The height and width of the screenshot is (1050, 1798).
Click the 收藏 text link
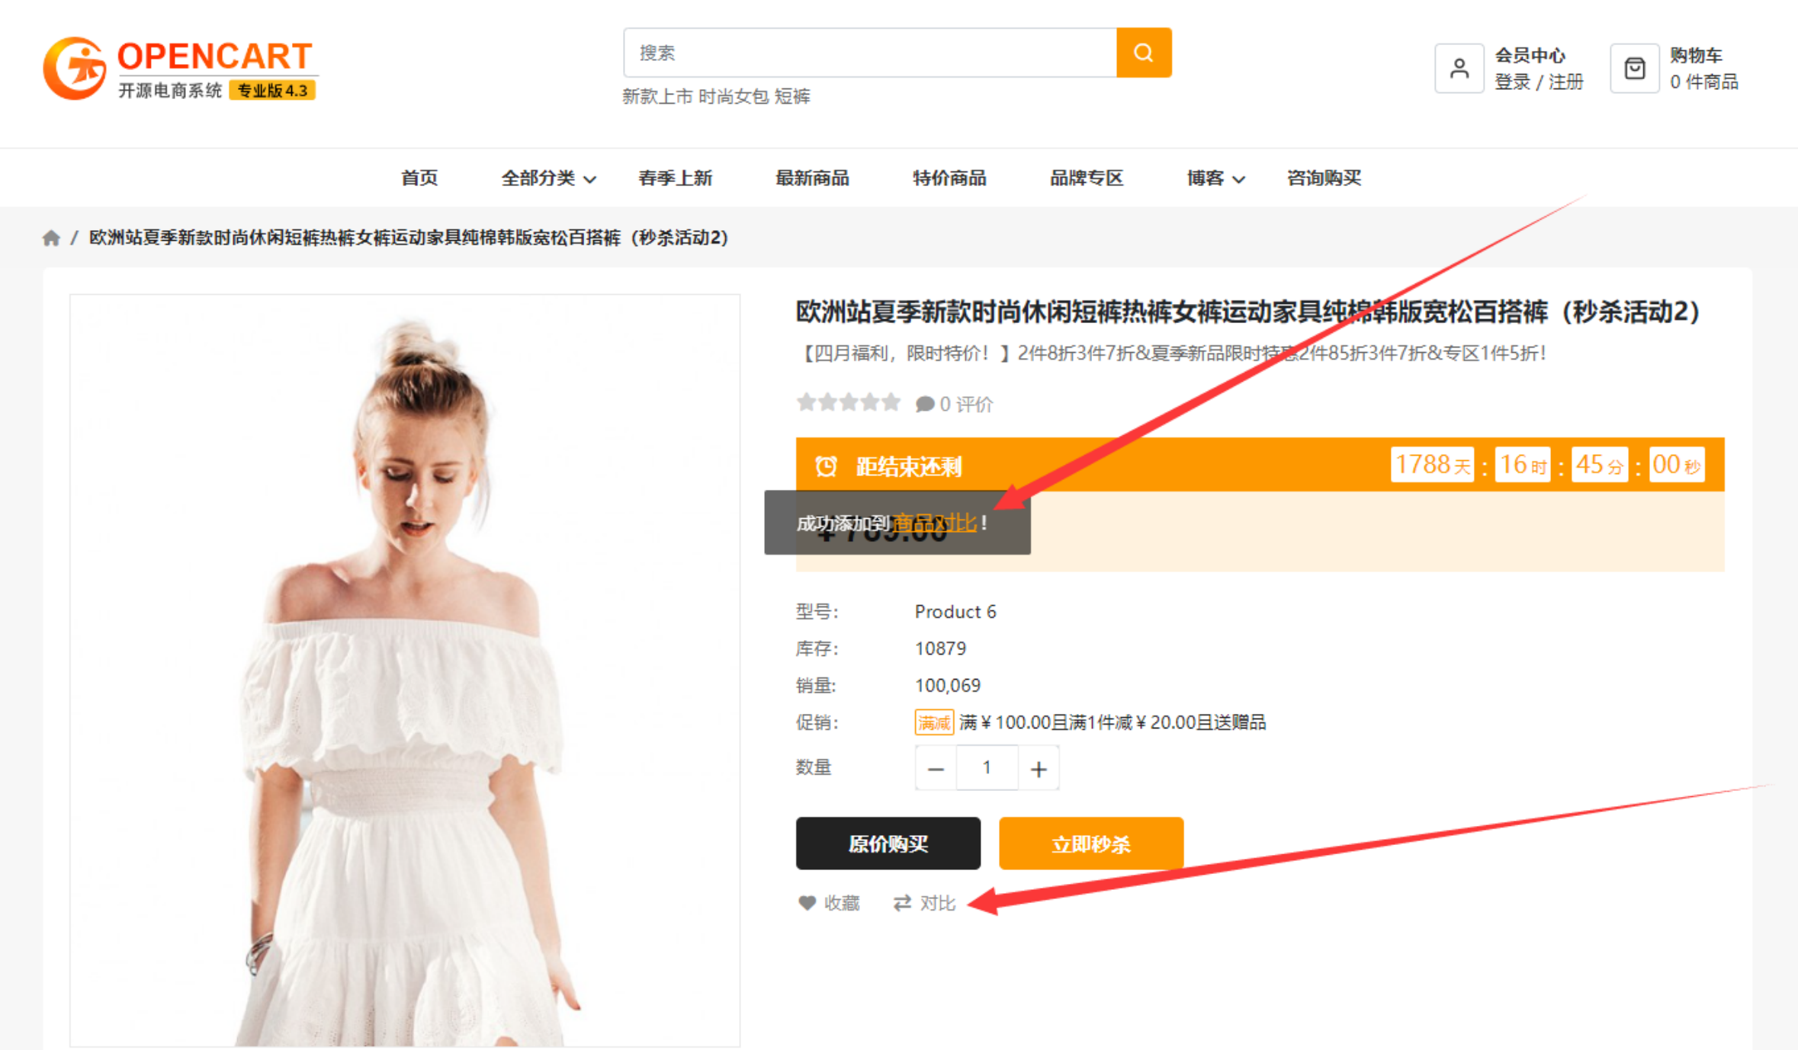[842, 903]
